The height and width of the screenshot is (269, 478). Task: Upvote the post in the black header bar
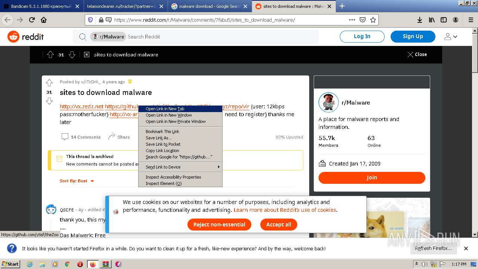[50, 55]
